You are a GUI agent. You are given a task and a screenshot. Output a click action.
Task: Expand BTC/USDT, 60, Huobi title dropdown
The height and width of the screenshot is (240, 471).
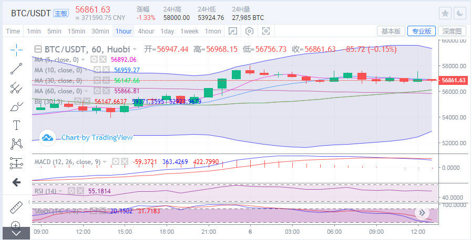[135, 49]
